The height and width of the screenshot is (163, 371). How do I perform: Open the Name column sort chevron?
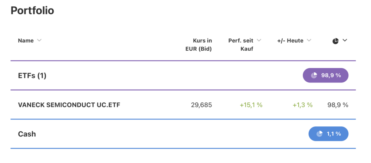click(x=39, y=40)
